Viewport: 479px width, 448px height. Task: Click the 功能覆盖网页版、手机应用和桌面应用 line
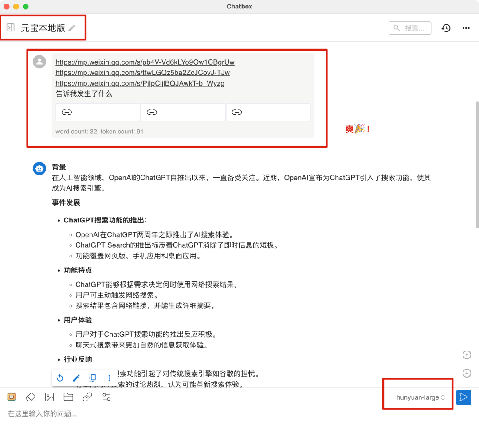click(x=138, y=256)
